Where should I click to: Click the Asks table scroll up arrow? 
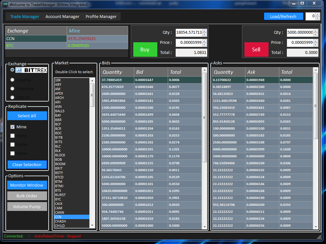316,70
